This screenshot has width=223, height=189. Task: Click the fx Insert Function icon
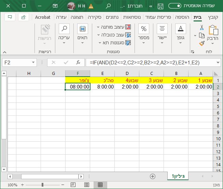pos(78,62)
